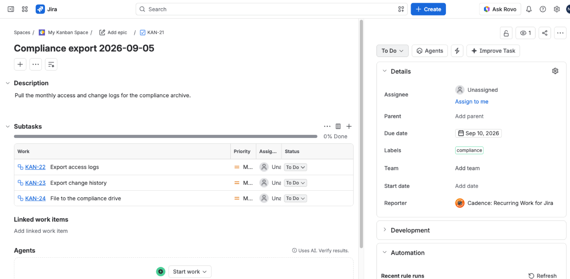Edit the Sep 10, 2026 due date
The height and width of the screenshot is (279, 570).
pos(478,133)
